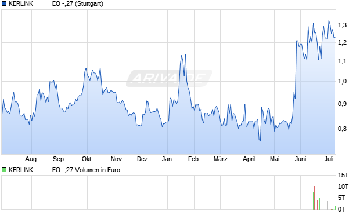Click the green KERLINK volume legend square

pyautogui.click(x=4, y=170)
